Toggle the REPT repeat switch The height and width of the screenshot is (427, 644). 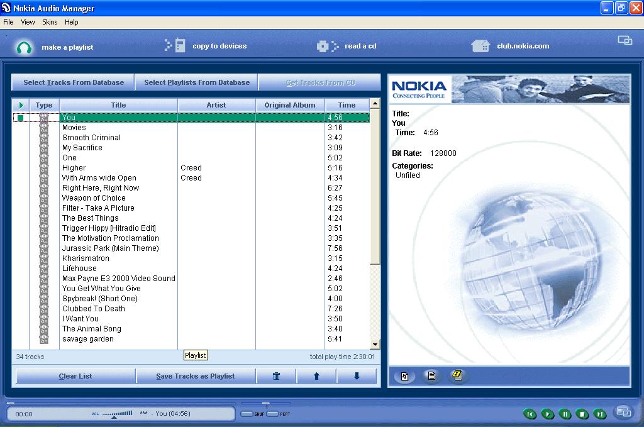pos(273,414)
